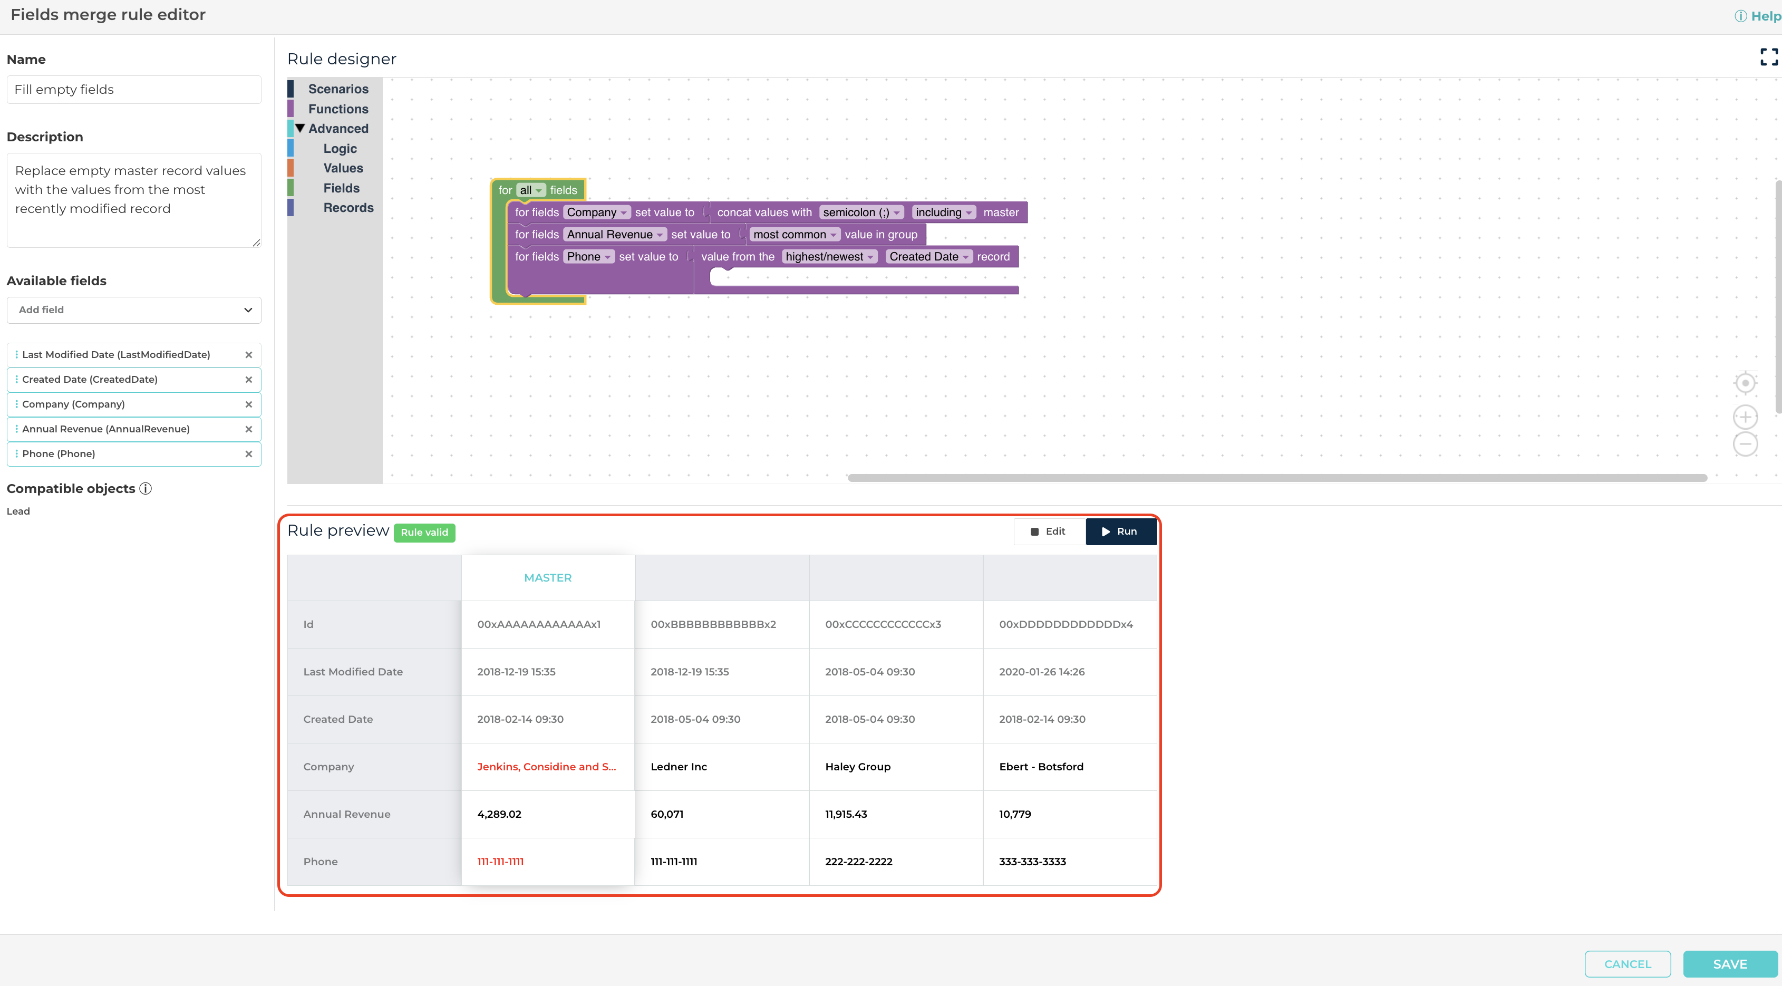Click the Name input field
The height and width of the screenshot is (986, 1782).
tap(133, 89)
